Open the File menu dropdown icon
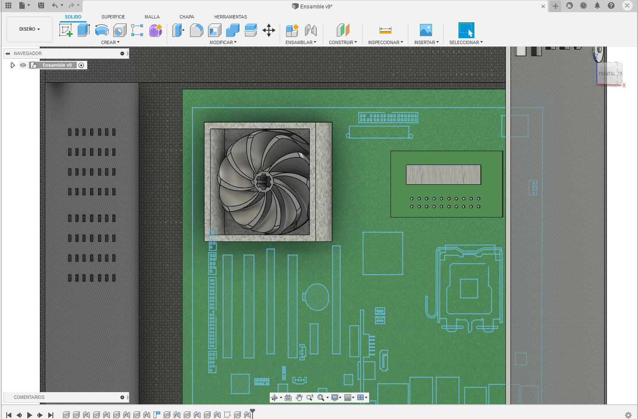Viewport: 638px width, 419px height. click(x=24, y=5)
